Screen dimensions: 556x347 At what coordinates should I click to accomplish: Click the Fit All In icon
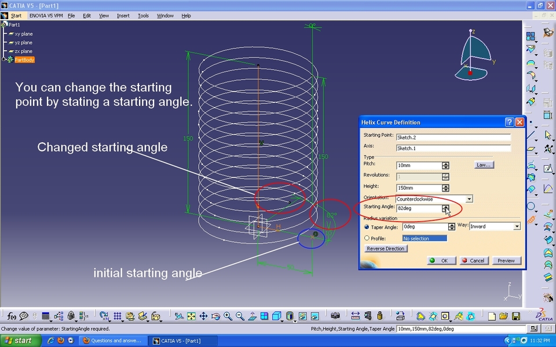191,315
